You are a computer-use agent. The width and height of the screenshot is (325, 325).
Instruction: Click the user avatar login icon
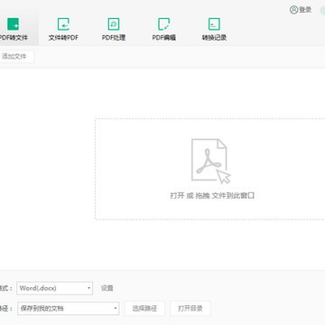(x=293, y=10)
